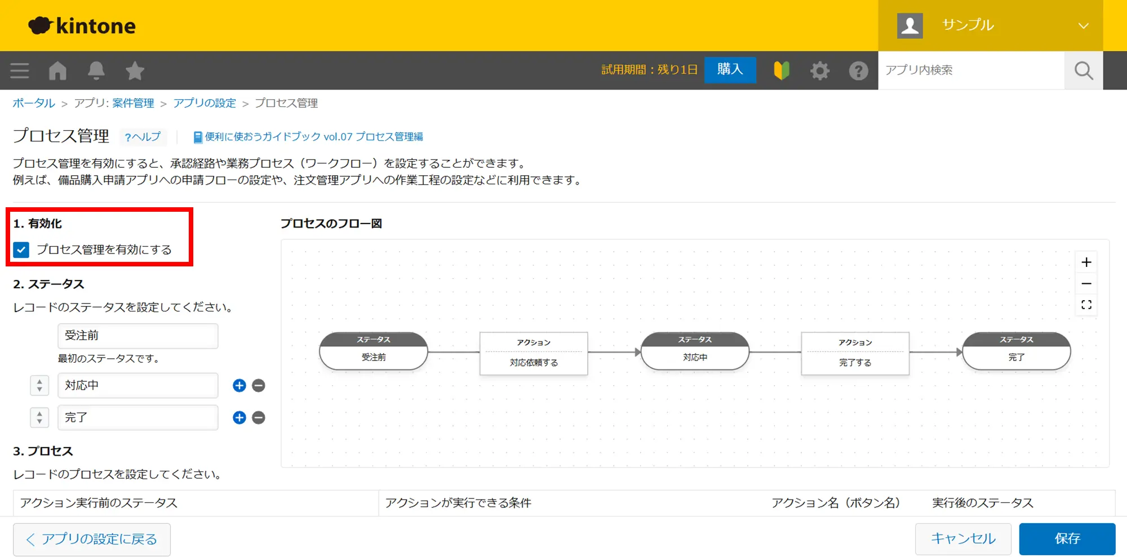
Task: Click the search magnifier icon
Action: click(x=1083, y=71)
